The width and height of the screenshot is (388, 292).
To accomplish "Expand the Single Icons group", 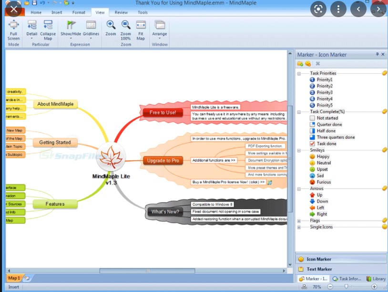I will click(299, 227).
